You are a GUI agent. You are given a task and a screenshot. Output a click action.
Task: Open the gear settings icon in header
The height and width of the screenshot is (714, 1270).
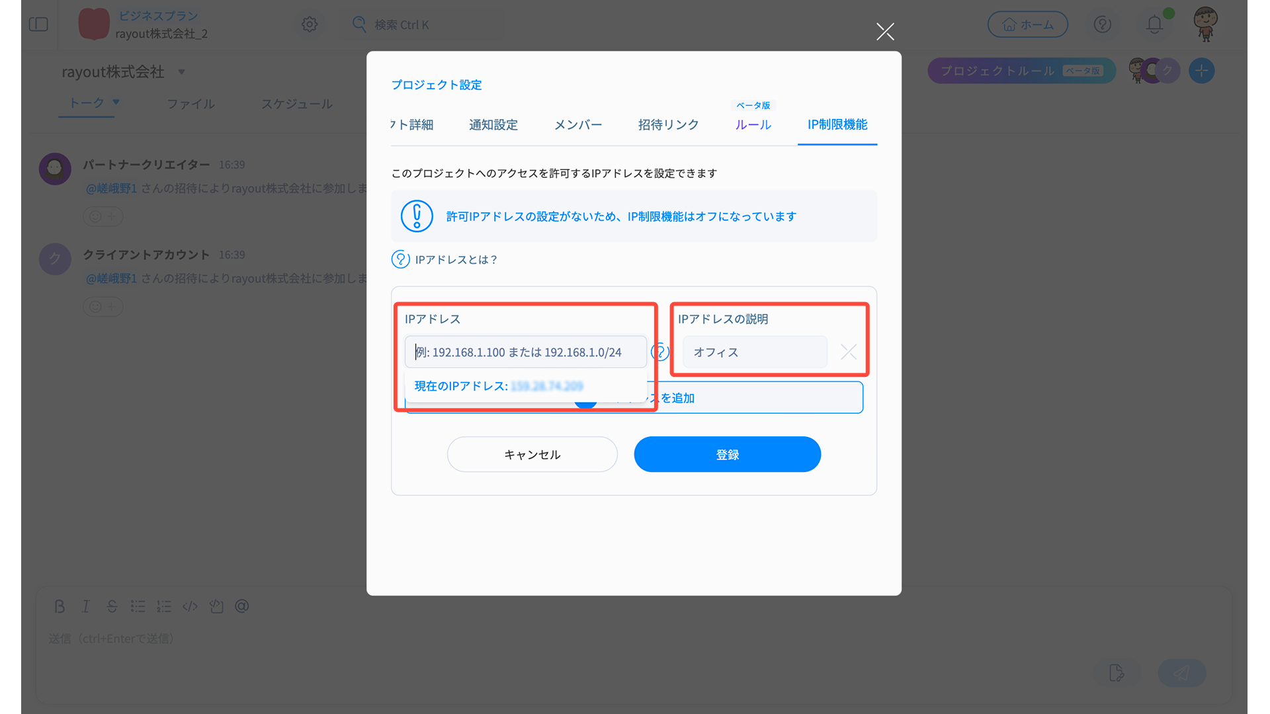(310, 24)
